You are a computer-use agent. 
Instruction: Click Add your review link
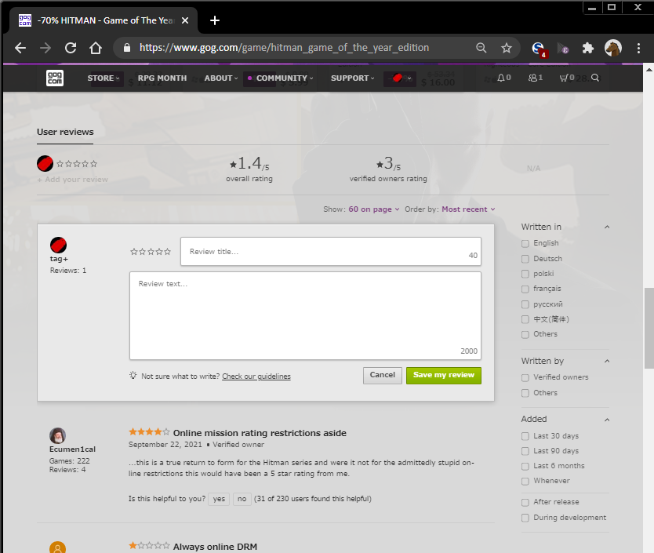click(73, 180)
